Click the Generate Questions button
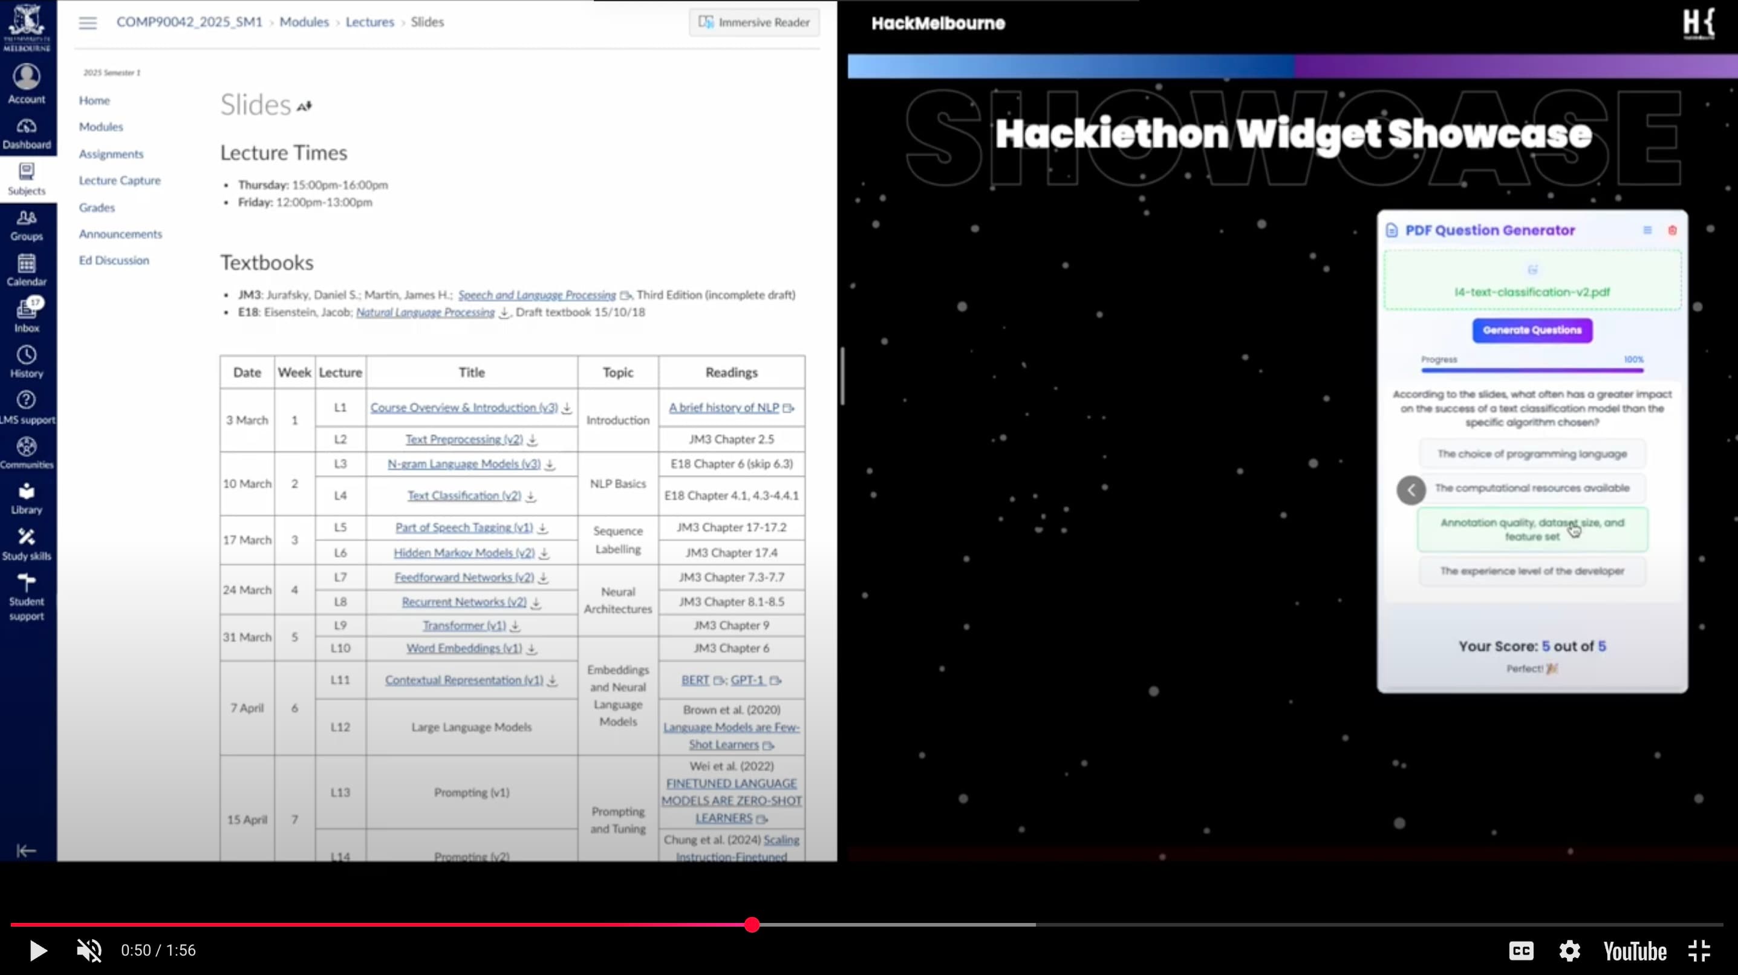The width and height of the screenshot is (1738, 975). coord(1532,330)
